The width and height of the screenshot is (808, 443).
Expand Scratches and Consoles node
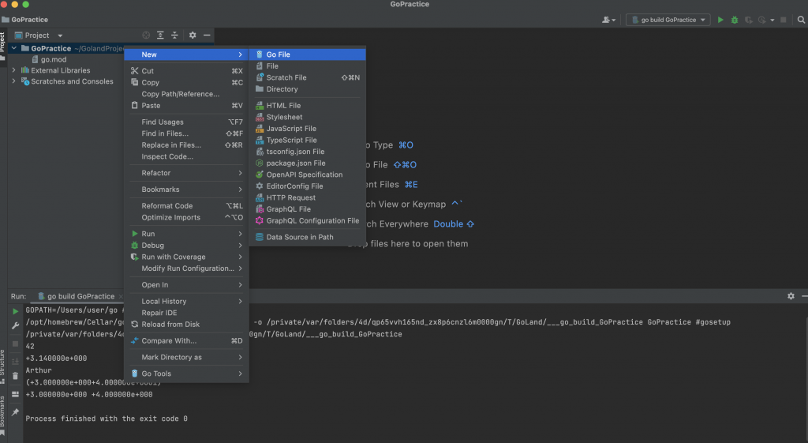point(14,81)
